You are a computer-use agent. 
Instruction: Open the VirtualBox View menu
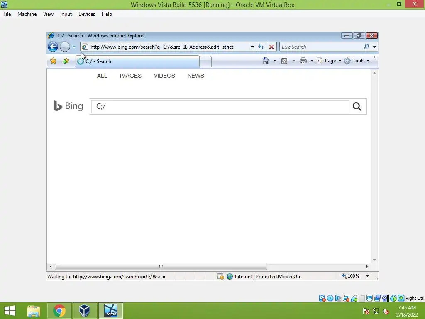pyautogui.click(x=48, y=14)
